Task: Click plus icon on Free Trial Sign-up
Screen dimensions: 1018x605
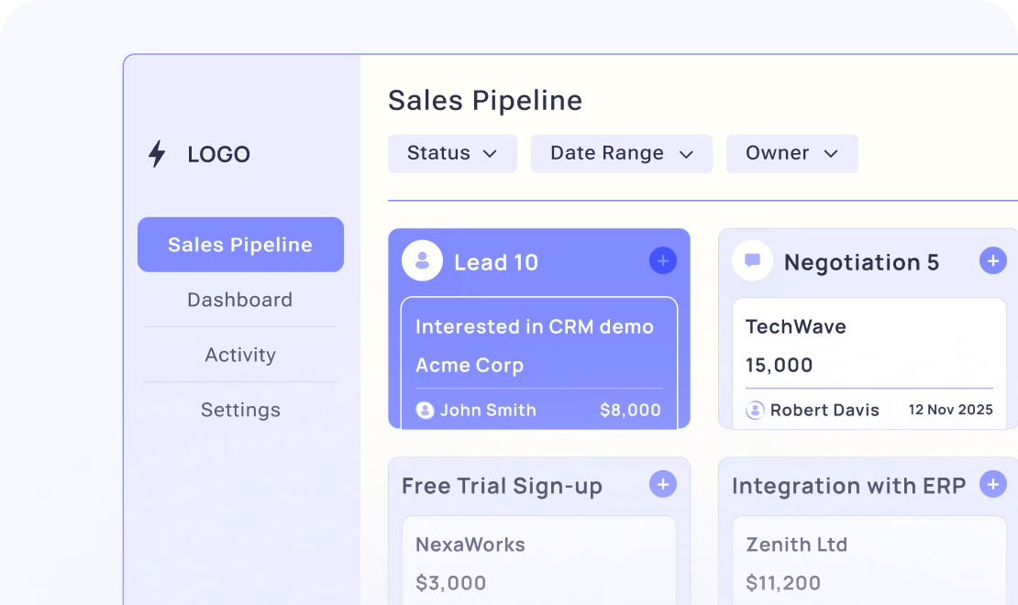Action: [662, 484]
